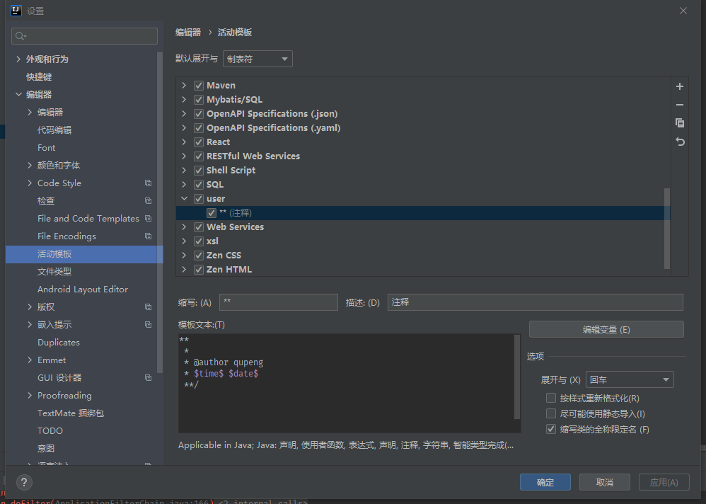Click the project-level icon beside File Encodings
This screenshot has height=504, width=706.
pos(148,236)
